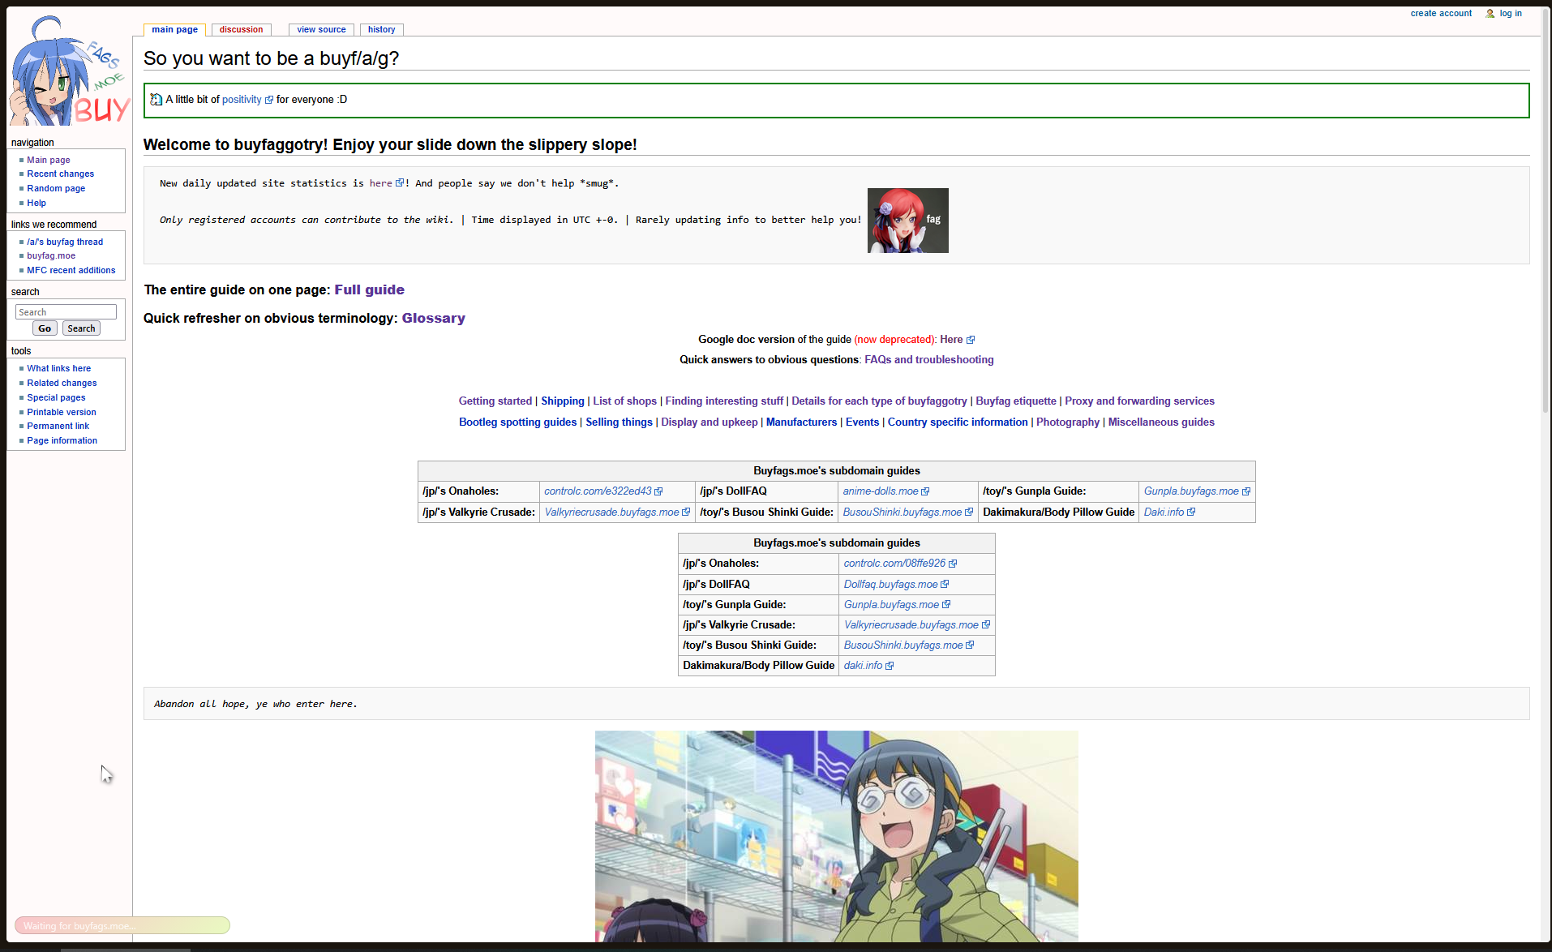The height and width of the screenshot is (952, 1552).
Task: Open the Printable version
Action: pyautogui.click(x=62, y=413)
